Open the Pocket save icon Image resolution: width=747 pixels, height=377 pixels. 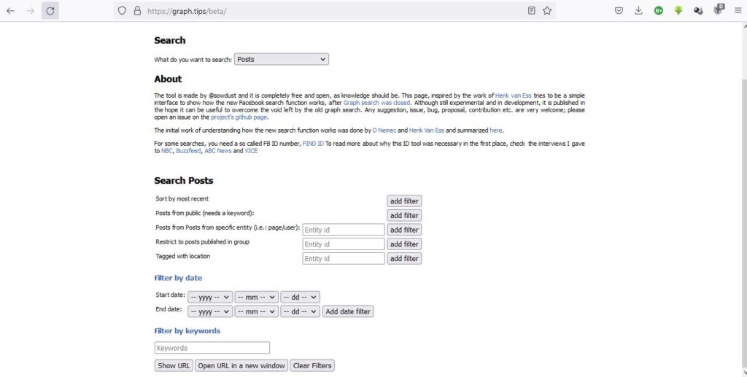click(x=619, y=11)
